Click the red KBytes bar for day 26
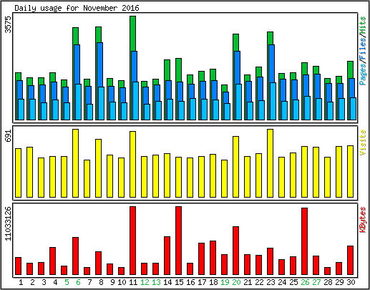 305,241
